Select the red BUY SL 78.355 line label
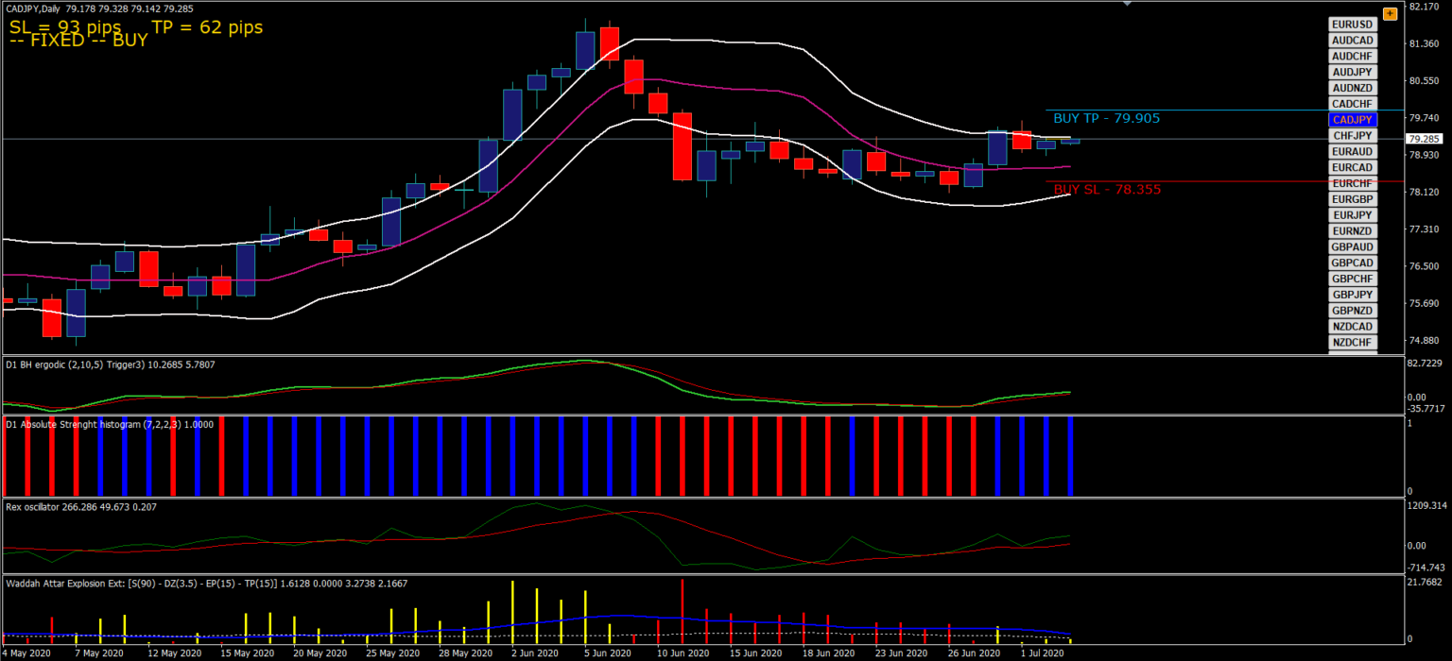This screenshot has width=1452, height=661. (x=1107, y=190)
